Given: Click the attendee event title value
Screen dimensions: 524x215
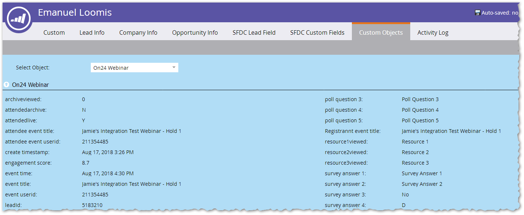Looking at the screenshot, I should 132,131.
